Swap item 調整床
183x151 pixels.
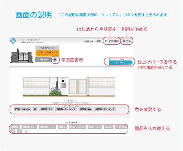coord(63,127)
